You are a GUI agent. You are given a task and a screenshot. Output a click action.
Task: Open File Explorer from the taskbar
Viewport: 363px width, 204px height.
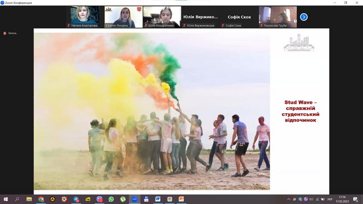coord(29,199)
